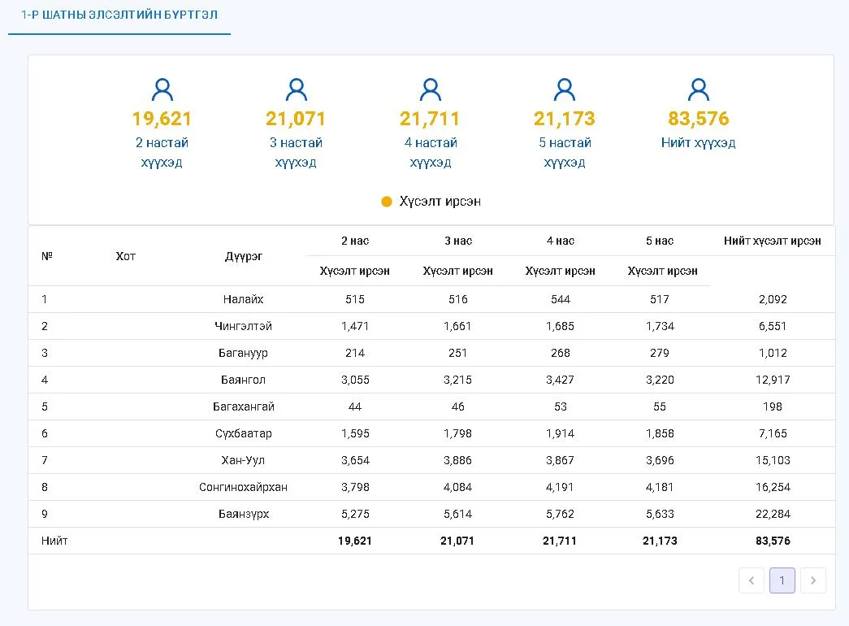Select the Багахангай district row name
This screenshot has width=849, height=626.
[x=243, y=406]
